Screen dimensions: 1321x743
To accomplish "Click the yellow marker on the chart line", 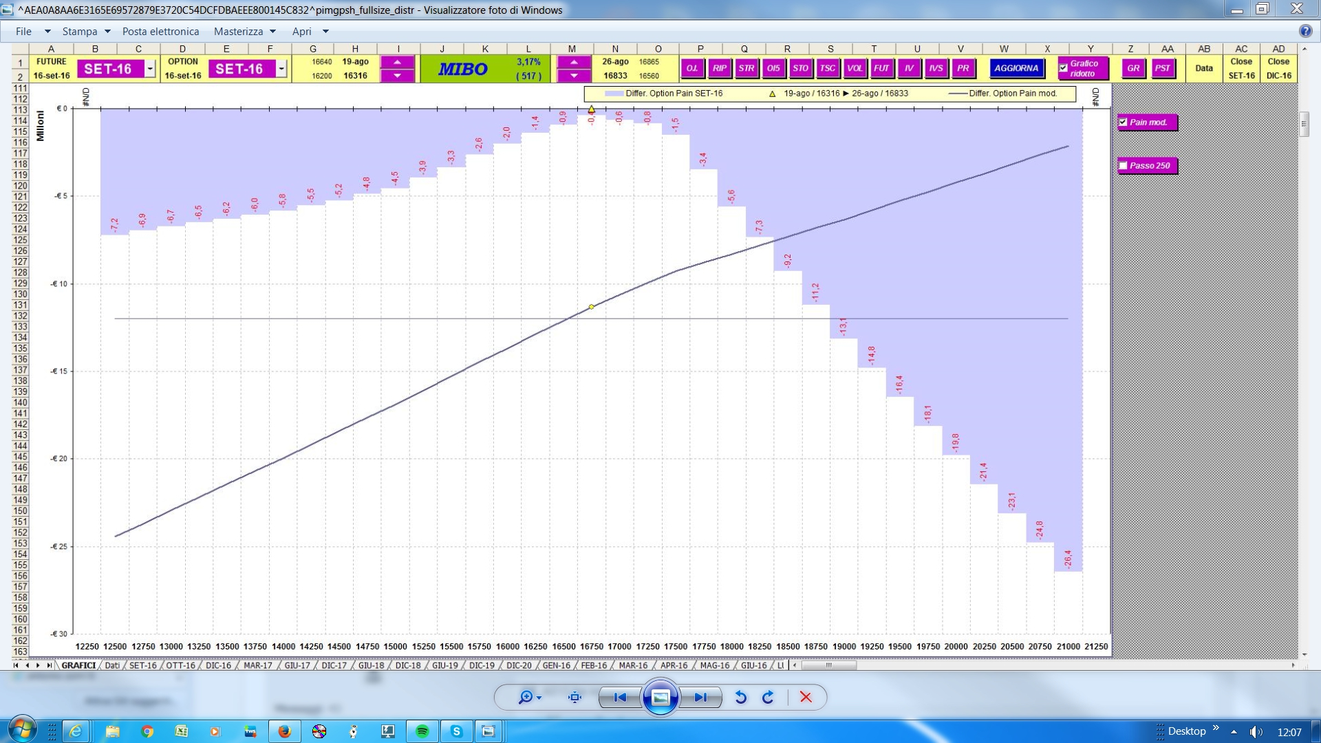I will [591, 307].
